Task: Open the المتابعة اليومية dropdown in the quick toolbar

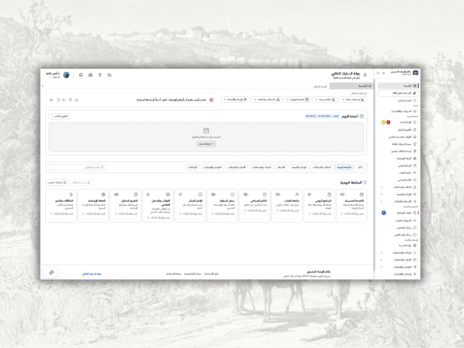Action: [298, 100]
